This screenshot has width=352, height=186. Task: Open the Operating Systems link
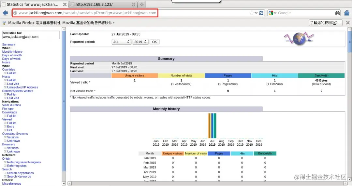click(15, 134)
